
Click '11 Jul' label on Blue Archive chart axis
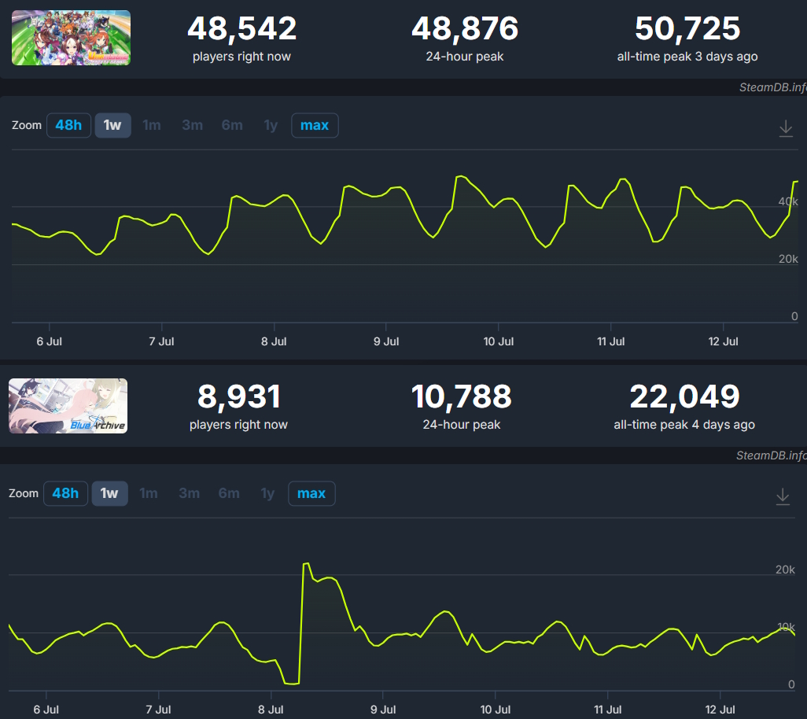click(x=607, y=710)
